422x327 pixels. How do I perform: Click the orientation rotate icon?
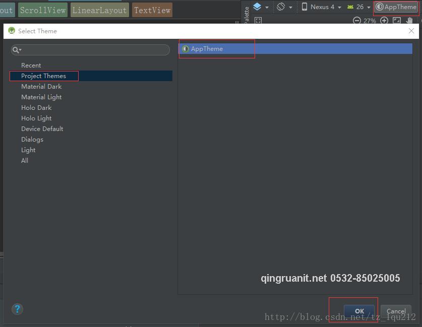pyautogui.click(x=284, y=7)
